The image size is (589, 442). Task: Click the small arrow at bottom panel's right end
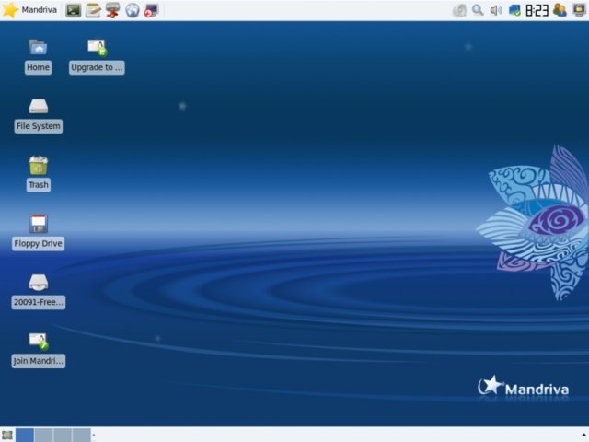click(x=584, y=436)
